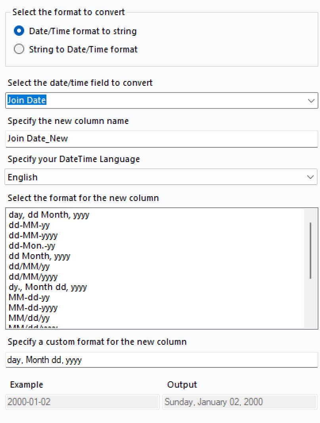Expand the DateTime Language dropdown
Image resolution: width=320 pixels, height=423 pixels.
click(x=311, y=177)
